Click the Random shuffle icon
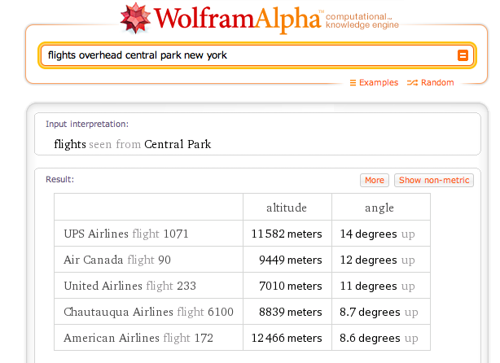This screenshot has height=363, width=500. click(412, 83)
